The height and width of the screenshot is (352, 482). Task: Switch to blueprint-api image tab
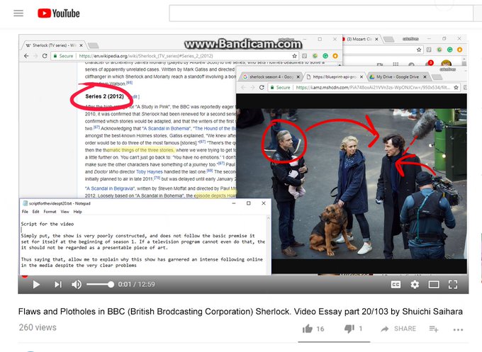click(335, 76)
